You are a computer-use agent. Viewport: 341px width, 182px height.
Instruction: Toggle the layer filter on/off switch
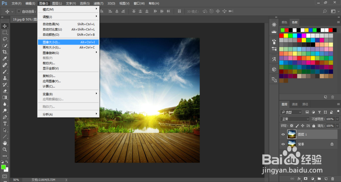(x=338, y=112)
